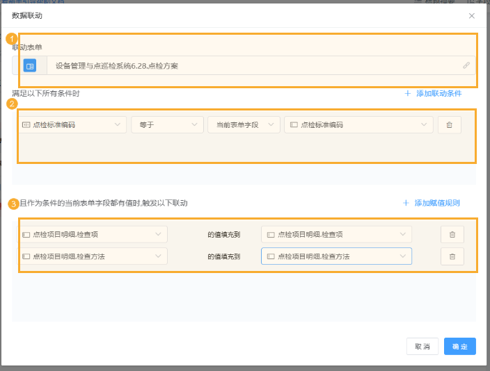The height and width of the screenshot is (371, 490).
Task: Delete the 检查项 assignment rule
Action: (x=452, y=234)
